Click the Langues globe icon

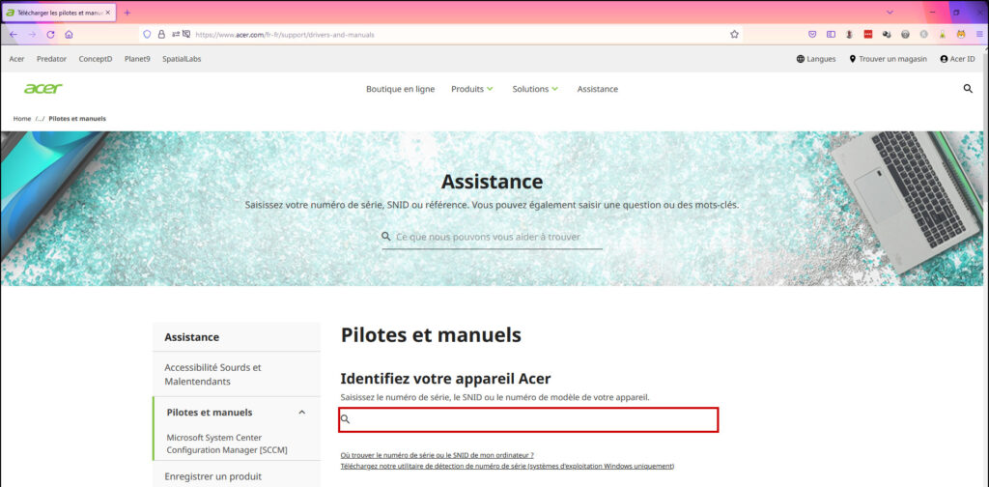[x=801, y=59]
